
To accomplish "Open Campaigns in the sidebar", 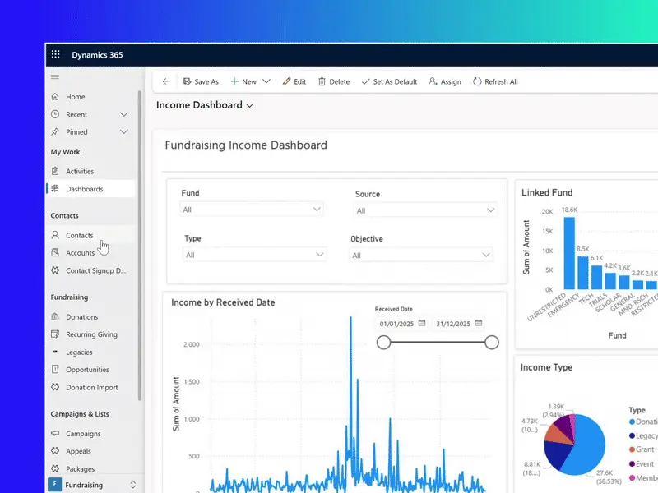I will [x=83, y=434].
